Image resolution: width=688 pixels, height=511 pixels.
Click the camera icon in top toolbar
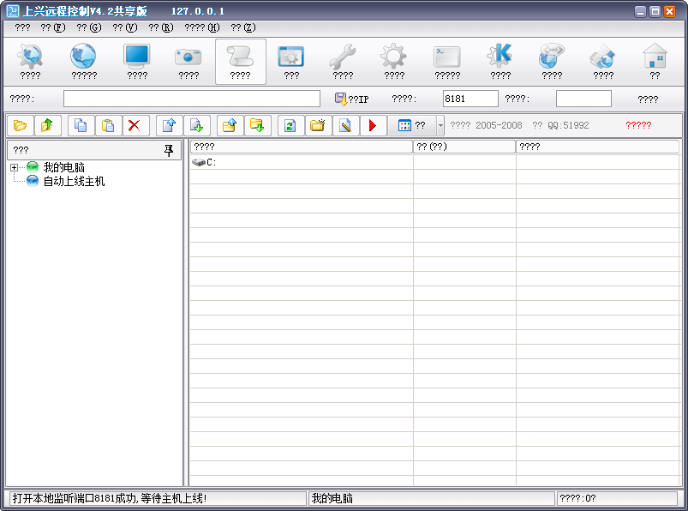coord(188,61)
